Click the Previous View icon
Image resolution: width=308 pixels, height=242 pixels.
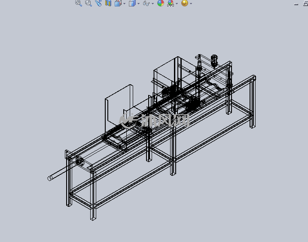click(x=98, y=3)
